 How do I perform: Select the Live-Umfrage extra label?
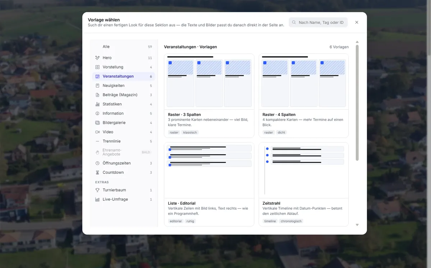(115, 199)
